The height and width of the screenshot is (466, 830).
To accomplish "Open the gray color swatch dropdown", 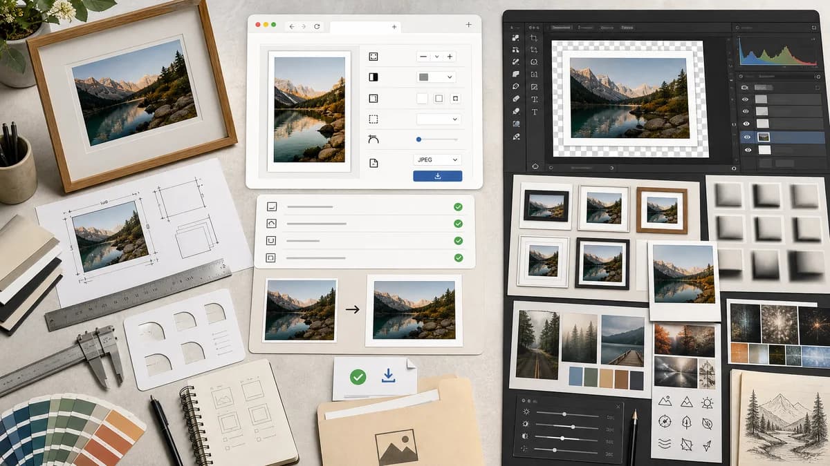I will pyautogui.click(x=436, y=77).
